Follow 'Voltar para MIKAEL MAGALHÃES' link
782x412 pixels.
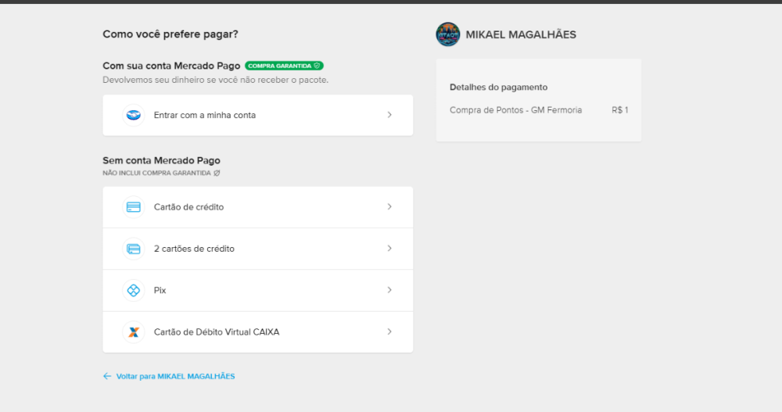pyautogui.click(x=175, y=376)
